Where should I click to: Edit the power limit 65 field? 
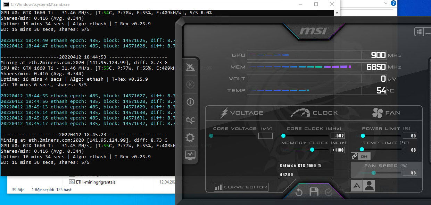[410, 136]
